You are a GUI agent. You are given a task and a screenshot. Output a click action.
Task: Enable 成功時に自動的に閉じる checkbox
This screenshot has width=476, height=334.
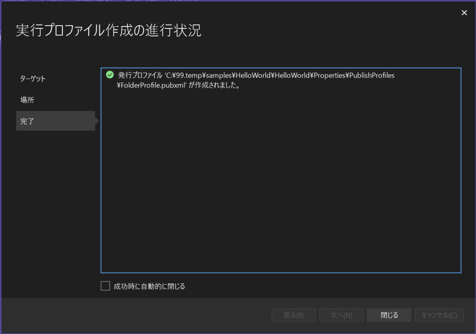click(106, 286)
